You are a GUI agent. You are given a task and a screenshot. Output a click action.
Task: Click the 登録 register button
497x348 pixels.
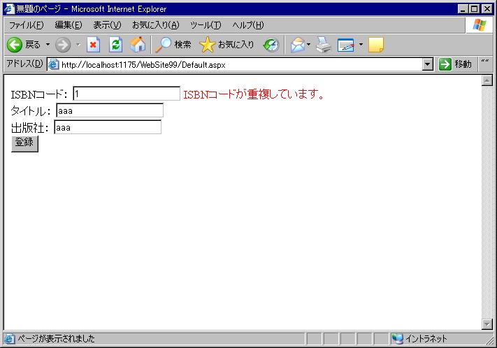tap(24, 144)
